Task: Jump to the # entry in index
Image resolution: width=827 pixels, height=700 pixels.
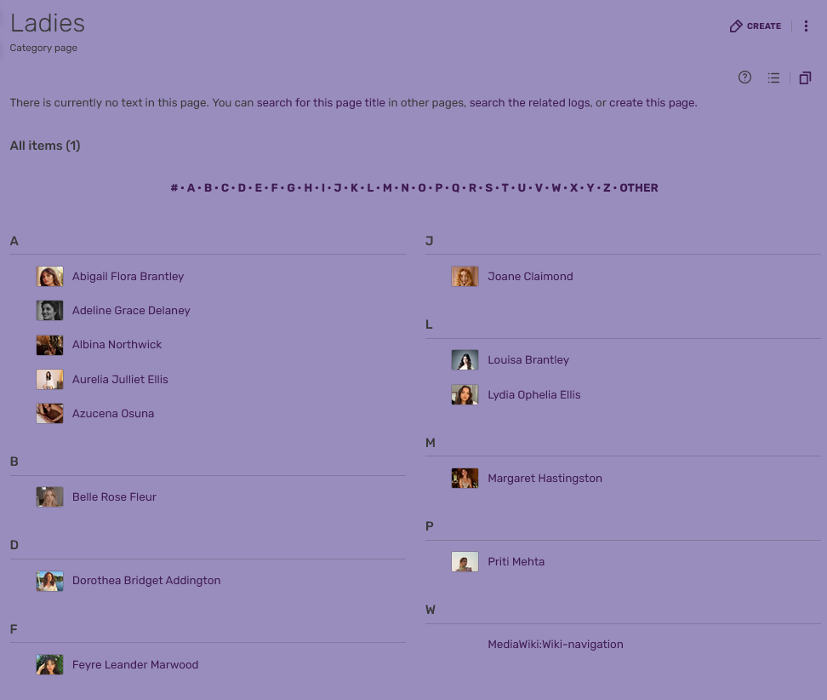Action: [174, 188]
